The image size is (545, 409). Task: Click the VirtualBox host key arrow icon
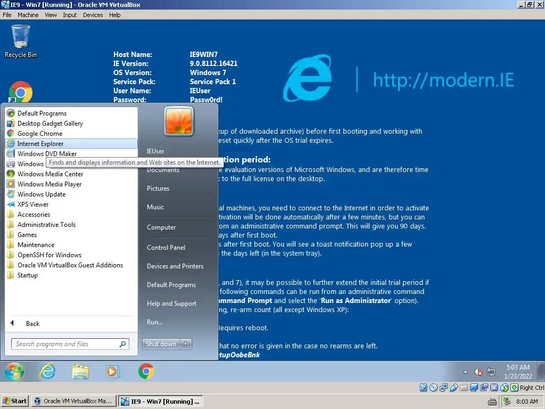515,388
